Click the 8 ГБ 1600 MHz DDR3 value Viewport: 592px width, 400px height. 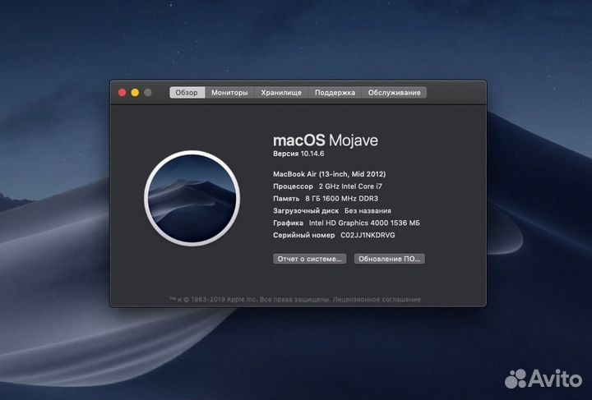(x=342, y=198)
